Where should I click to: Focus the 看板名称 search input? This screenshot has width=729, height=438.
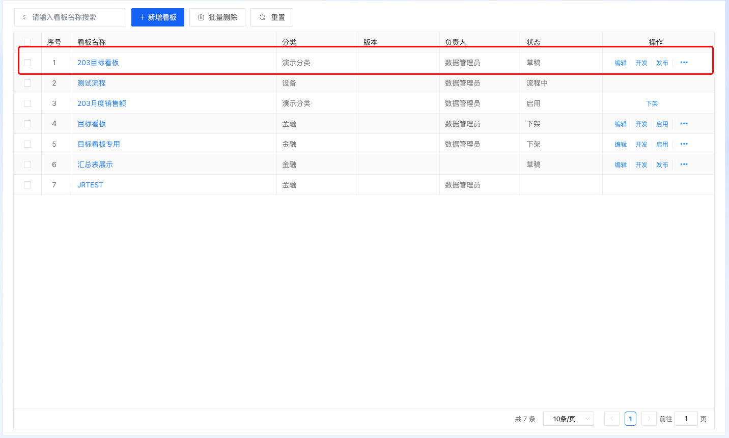tap(74, 17)
